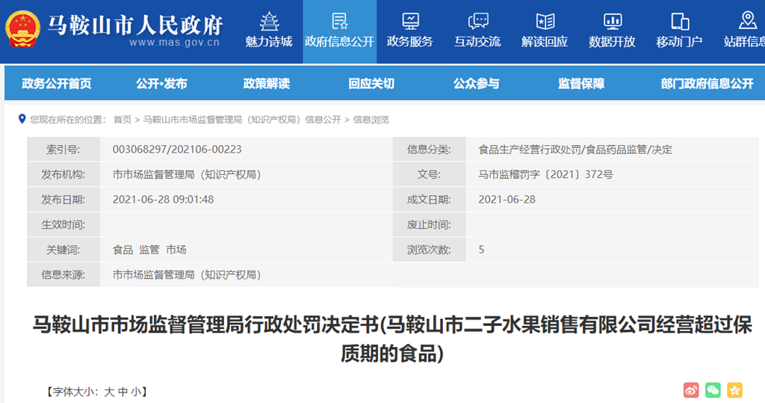Share the page to Weibo

point(691,390)
